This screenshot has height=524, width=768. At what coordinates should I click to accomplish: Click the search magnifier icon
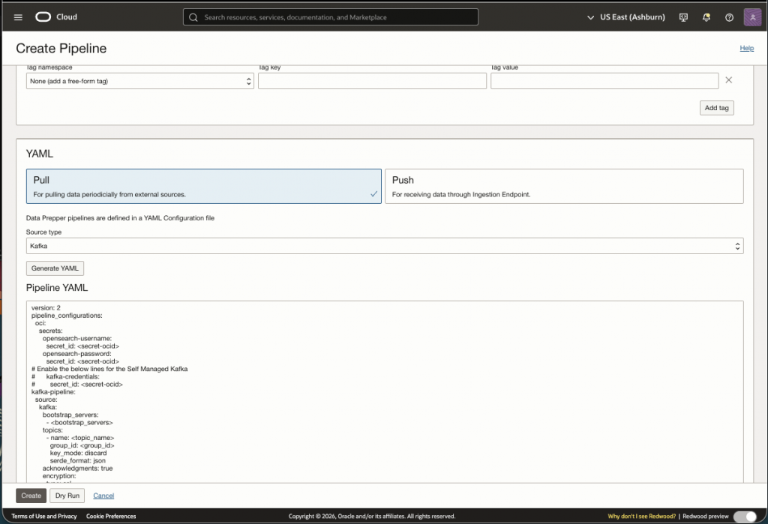pyautogui.click(x=193, y=17)
